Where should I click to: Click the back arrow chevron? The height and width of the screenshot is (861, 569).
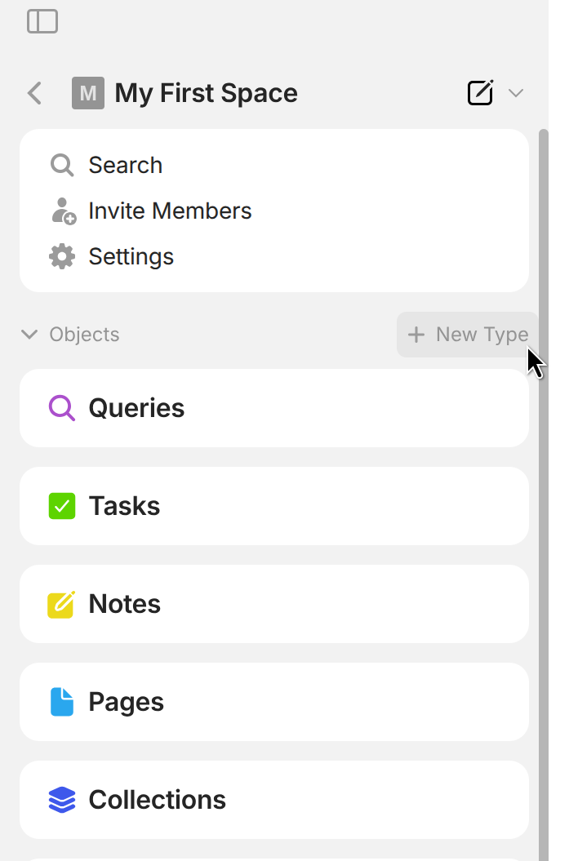point(34,93)
